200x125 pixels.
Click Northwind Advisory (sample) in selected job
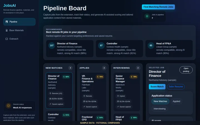pyautogui.click(x=162, y=80)
